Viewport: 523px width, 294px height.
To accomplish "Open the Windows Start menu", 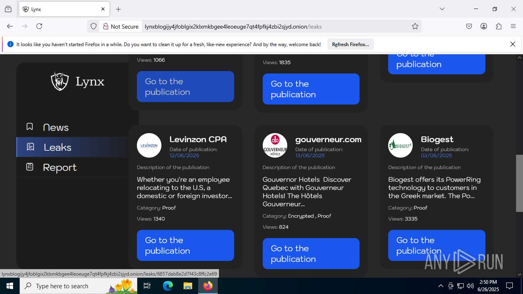I will 10,286.
